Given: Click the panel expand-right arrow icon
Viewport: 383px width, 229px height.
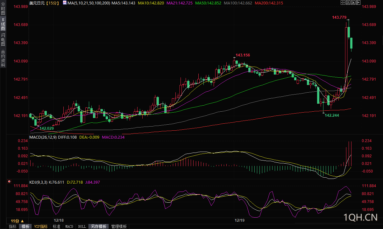Looking at the screenshot, I should pos(358,3).
